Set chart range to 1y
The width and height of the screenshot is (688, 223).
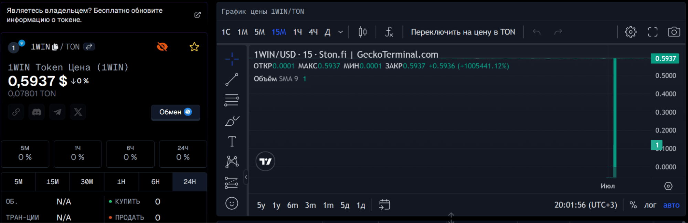tap(276, 205)
